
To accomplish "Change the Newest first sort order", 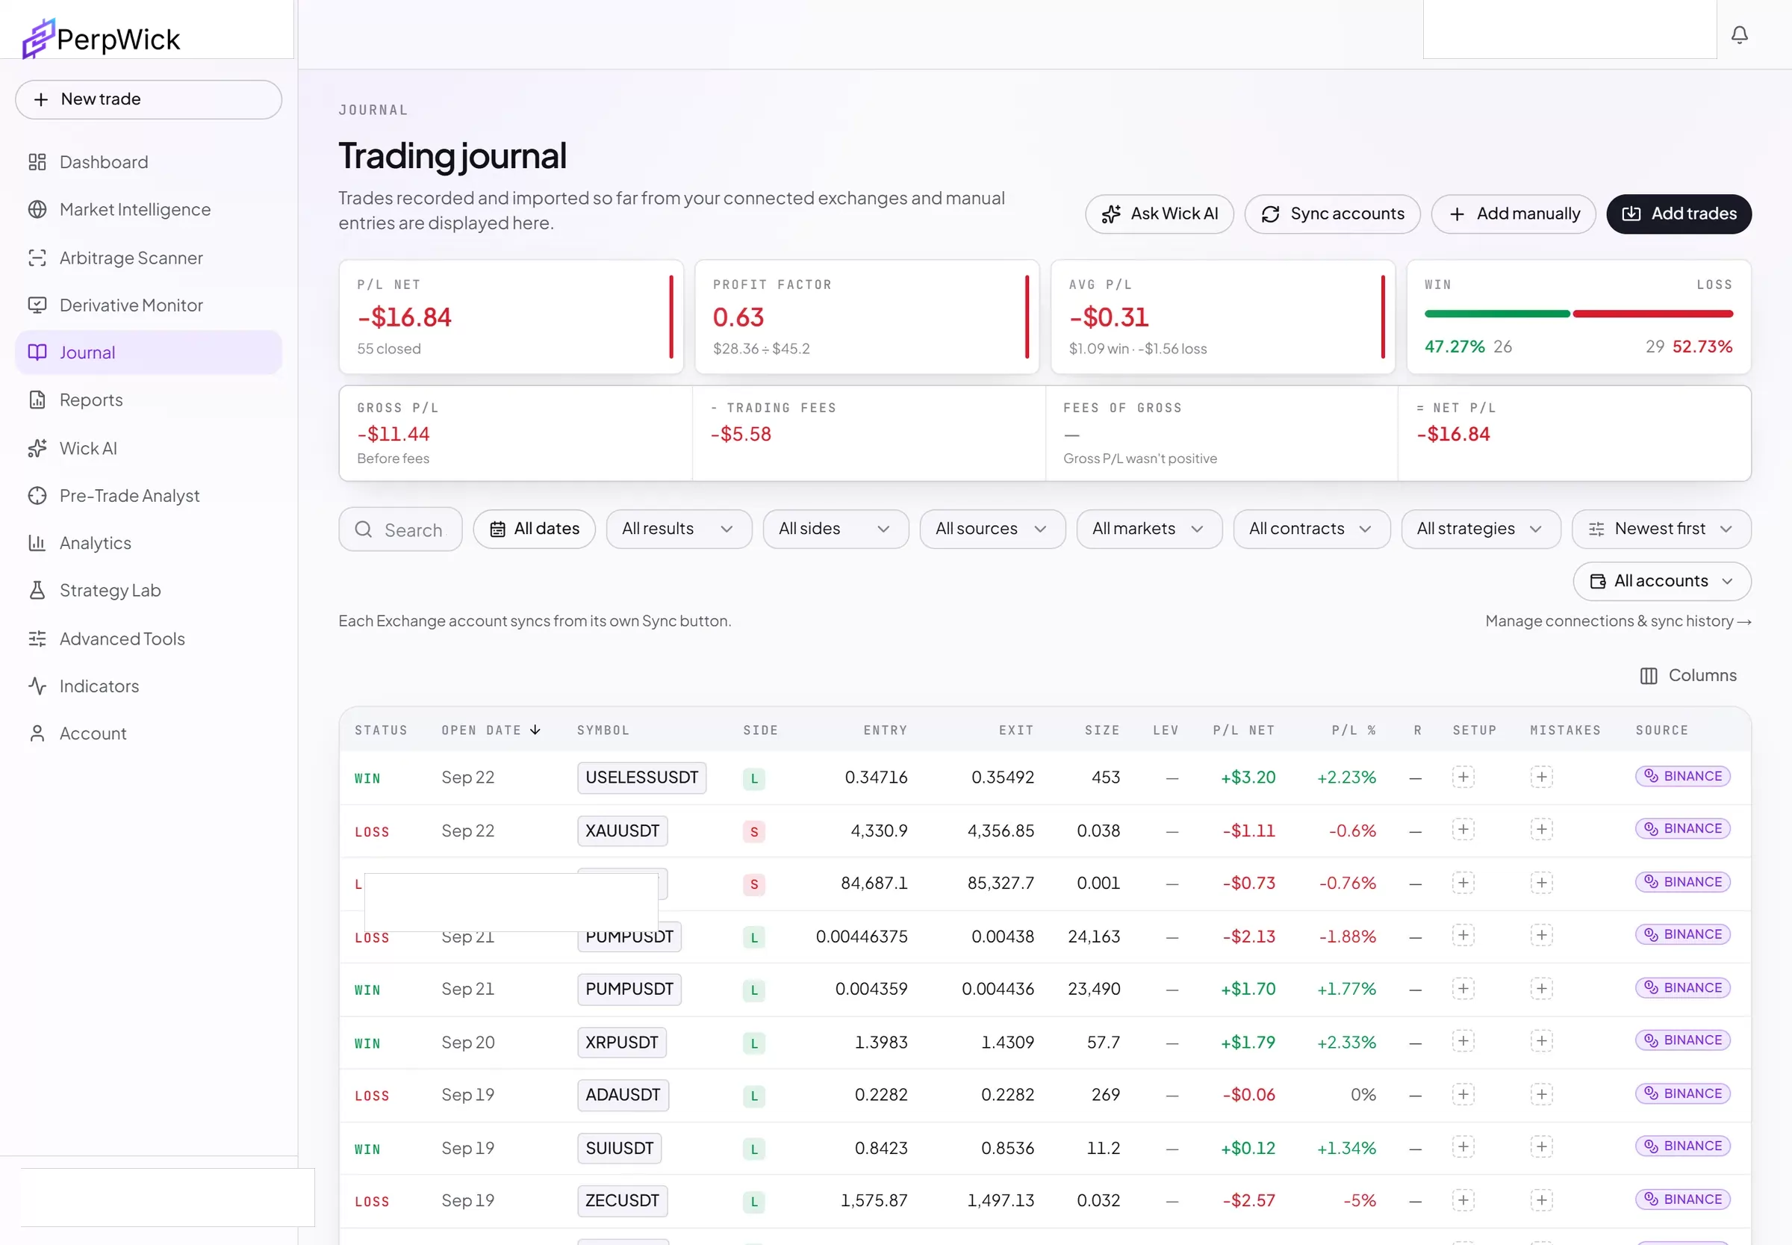I will coord(1661,529).
